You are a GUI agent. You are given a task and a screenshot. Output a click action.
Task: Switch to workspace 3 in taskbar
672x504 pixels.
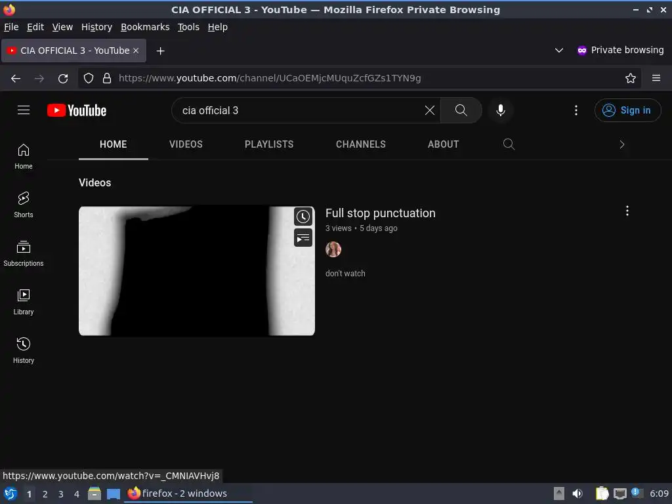[61, 494]
